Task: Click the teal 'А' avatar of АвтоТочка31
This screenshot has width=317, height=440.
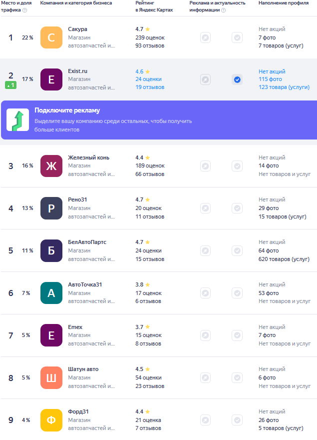Action: [x=51, y=293]
